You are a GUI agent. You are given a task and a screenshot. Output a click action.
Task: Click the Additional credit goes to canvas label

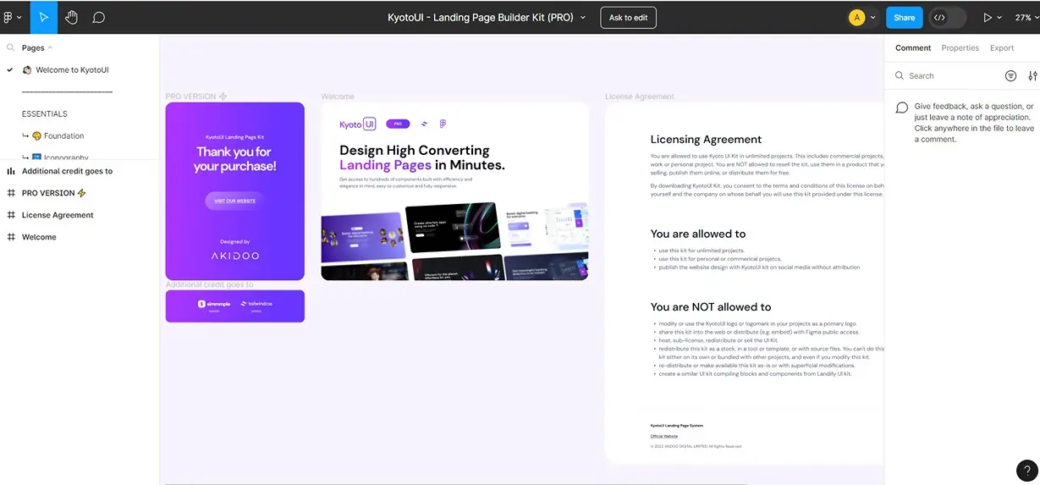(x=209, y=284)
